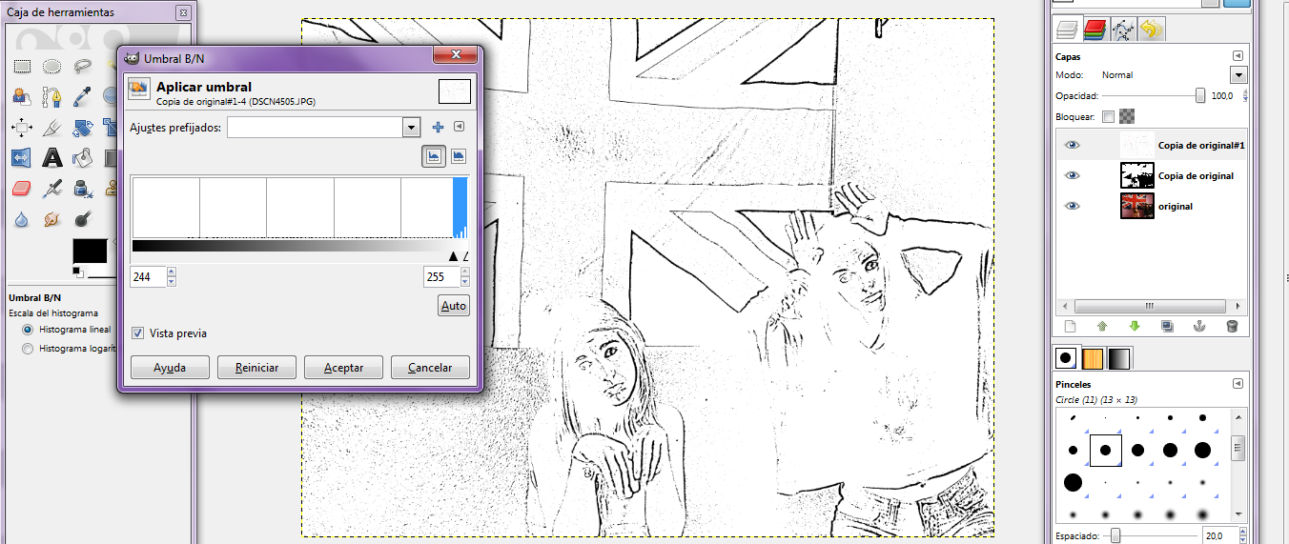
Task: Click the upper threshold 255 stepper
Action: click(464, 277)
